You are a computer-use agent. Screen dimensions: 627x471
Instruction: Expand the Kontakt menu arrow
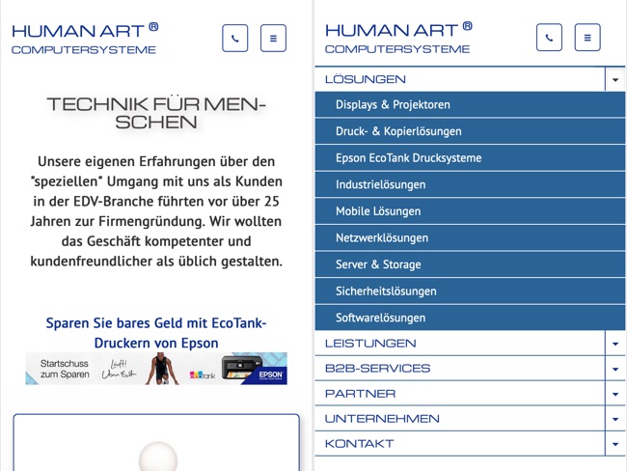(614, 444)
